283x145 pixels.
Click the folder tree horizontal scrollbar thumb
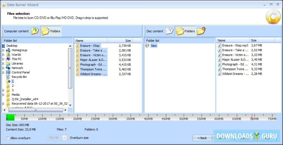pyautogui.click(x=36, y=110)
